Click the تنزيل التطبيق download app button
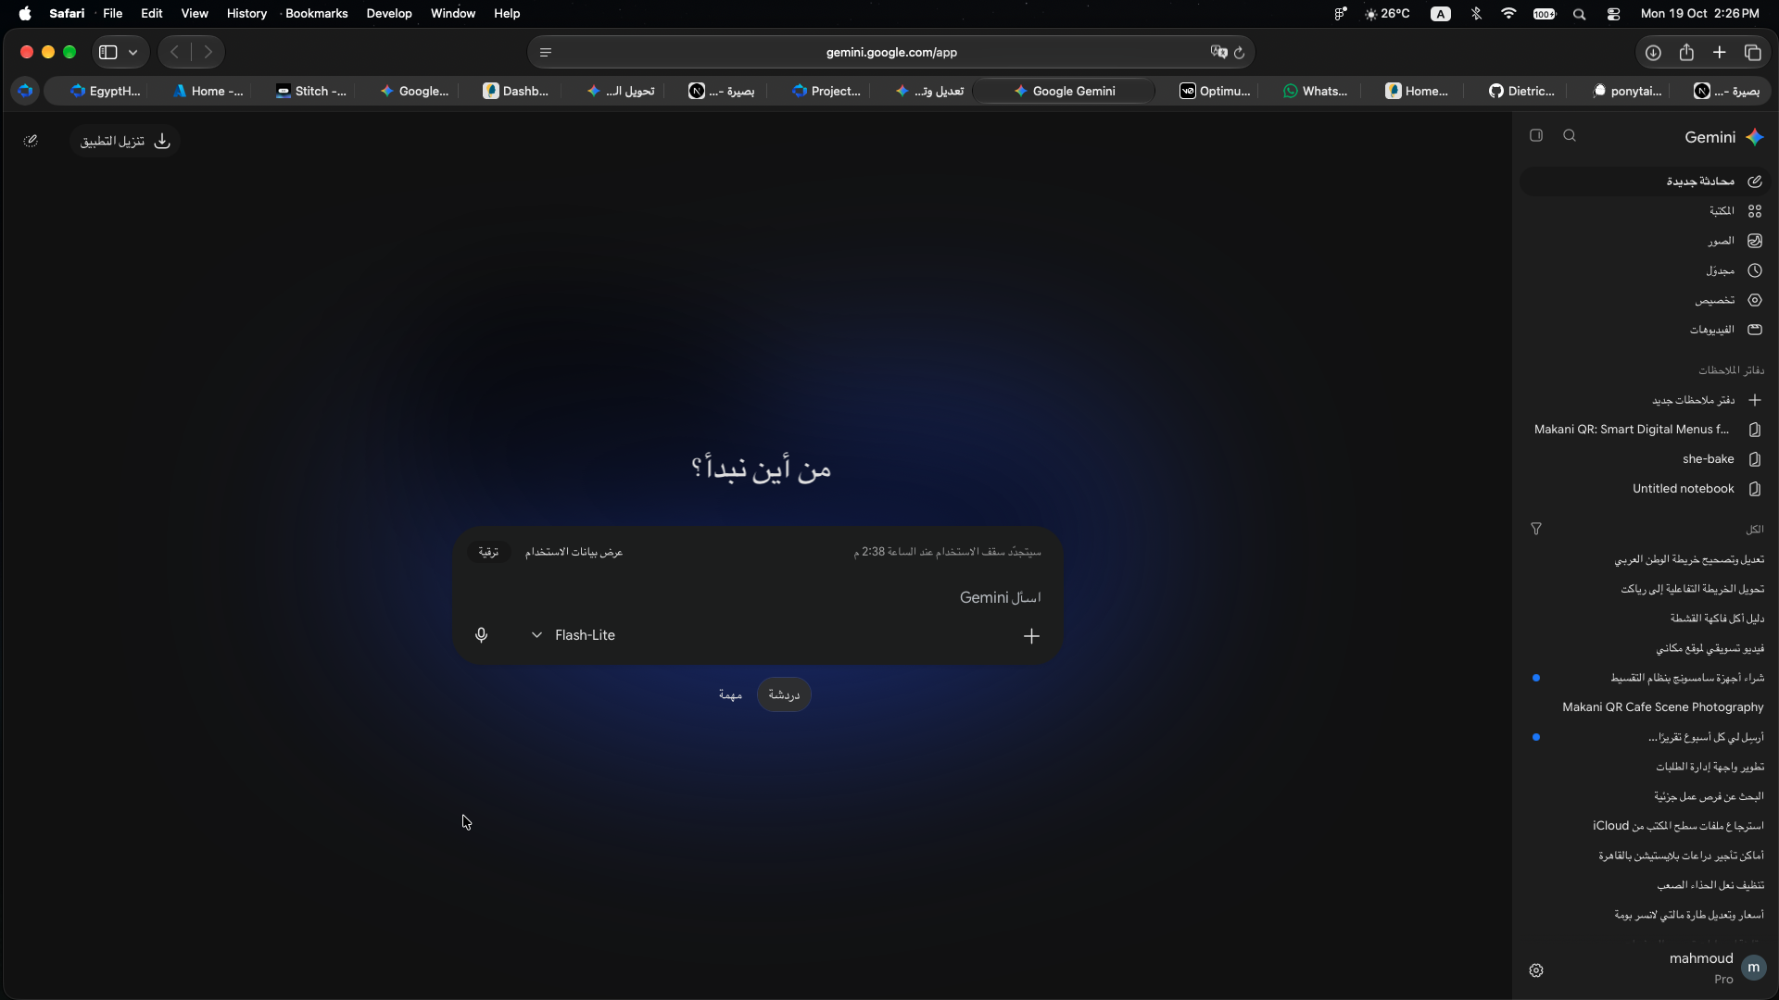 tap(125, 141)
